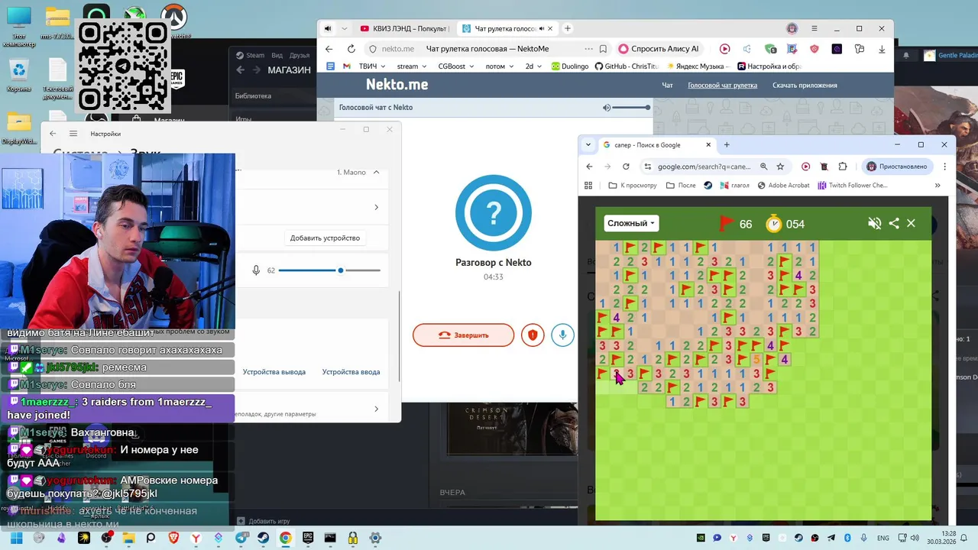Click the red report button in Nekto call
The height and width of the screenshot is (550, 978).
(533, 335)
